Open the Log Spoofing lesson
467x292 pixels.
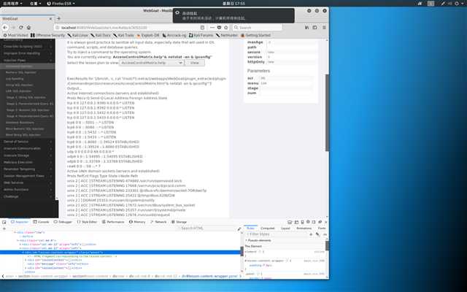15,79
